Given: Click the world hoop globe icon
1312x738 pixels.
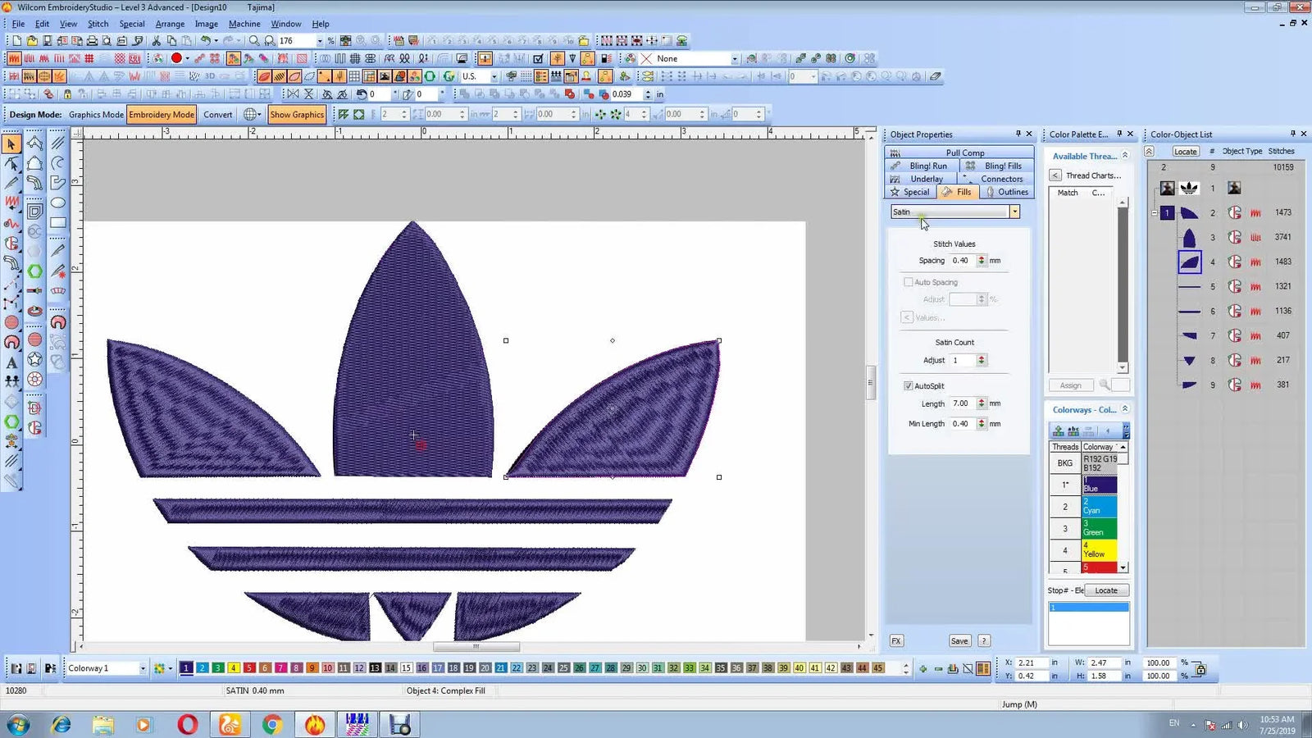Looking at the screenshot, I should (250, 115).
